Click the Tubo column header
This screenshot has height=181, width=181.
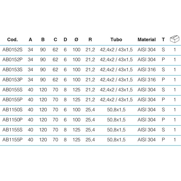(x=116, y=40)
